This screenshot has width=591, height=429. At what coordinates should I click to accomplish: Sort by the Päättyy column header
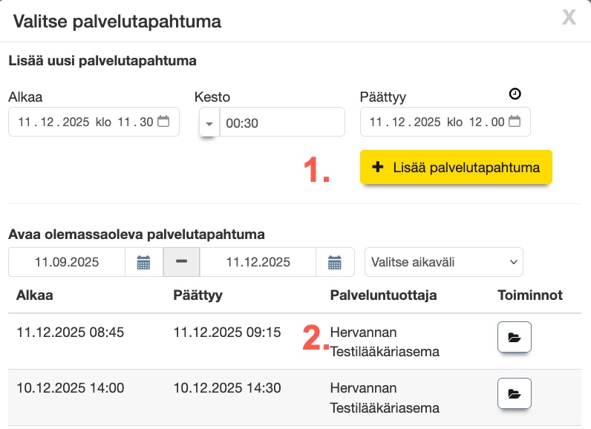point(197,295)
